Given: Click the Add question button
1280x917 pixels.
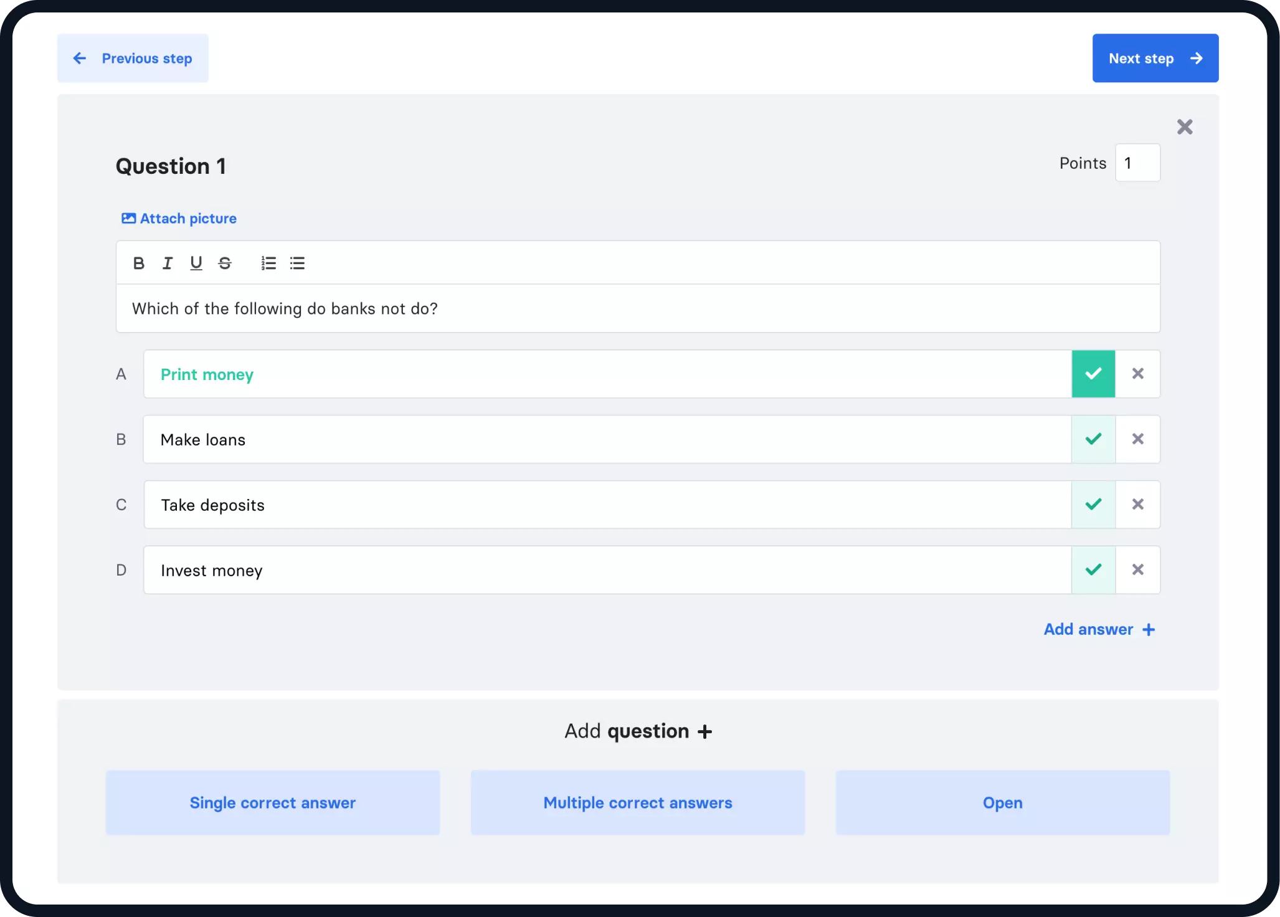Looking at the screenshot, I should point(639,731).
